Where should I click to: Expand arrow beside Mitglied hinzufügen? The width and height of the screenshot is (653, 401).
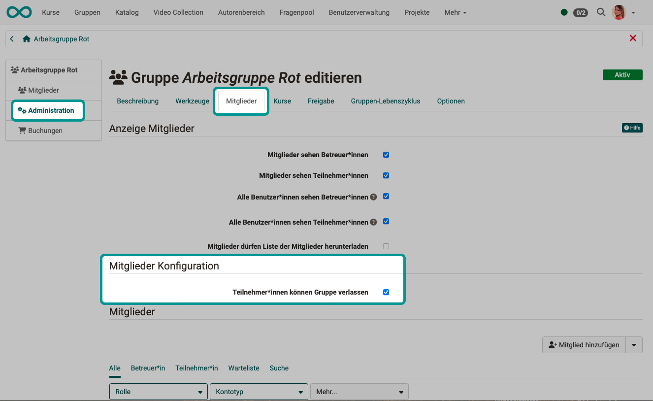coord(634,345)
